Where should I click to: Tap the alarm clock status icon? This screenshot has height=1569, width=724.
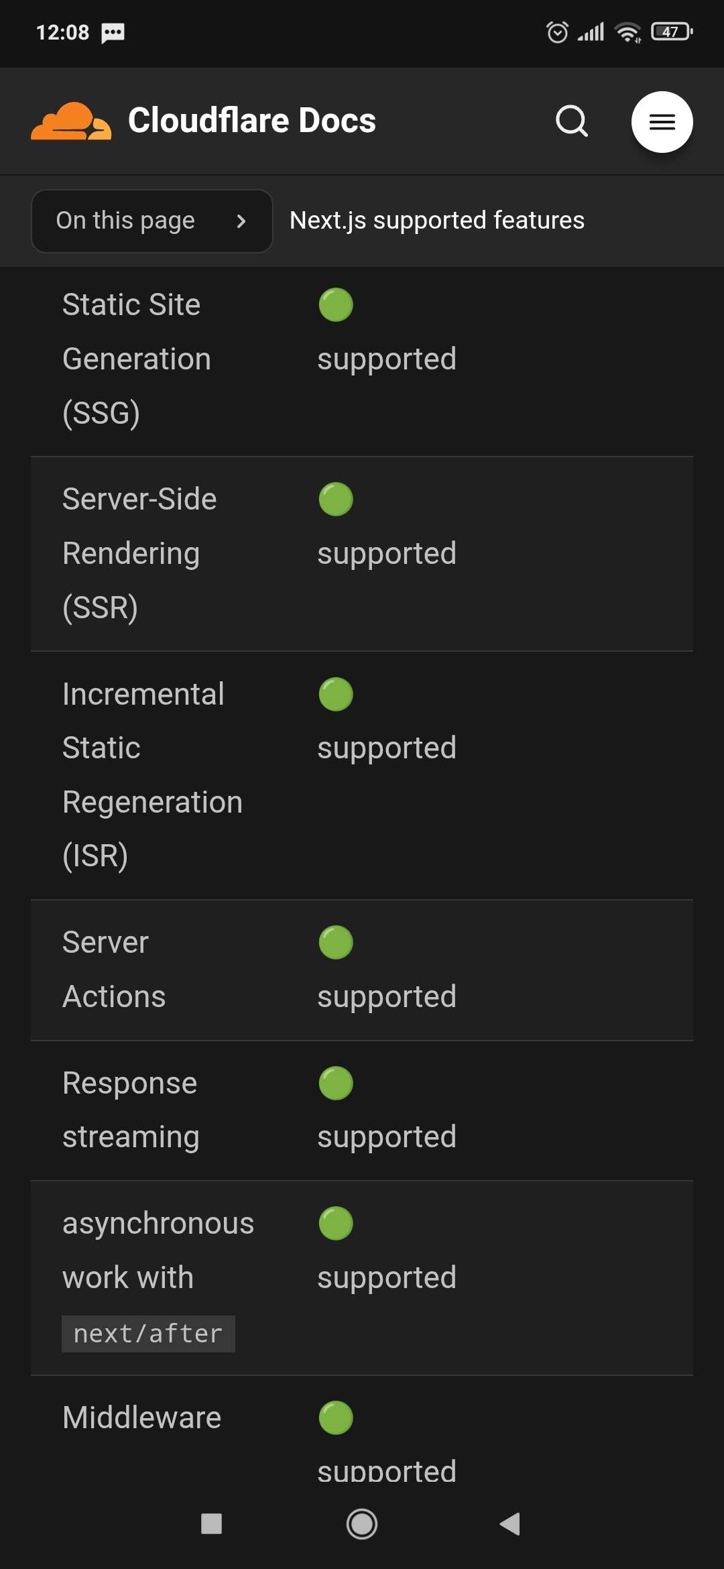(557, 32)
